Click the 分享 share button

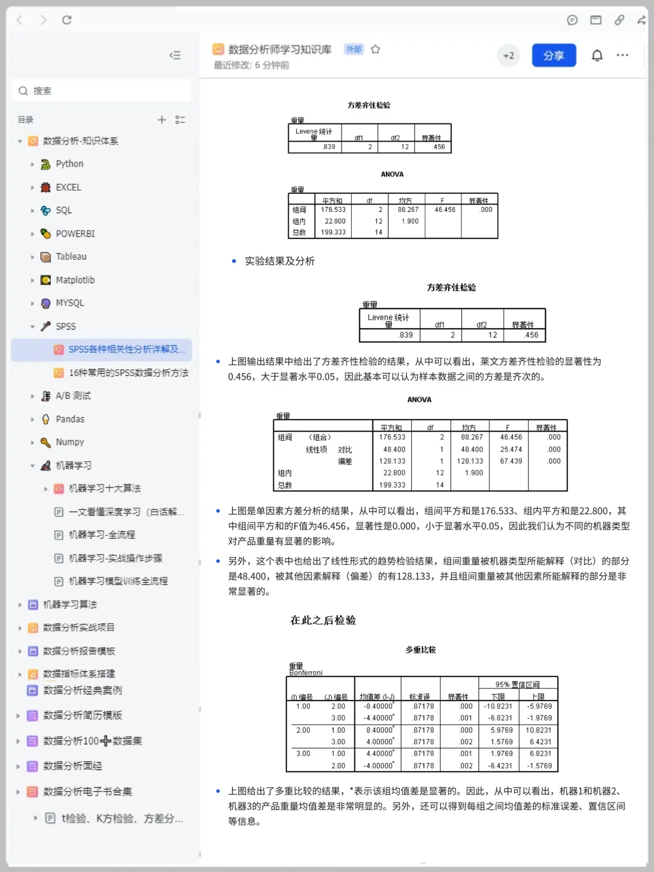coord(553,55)
